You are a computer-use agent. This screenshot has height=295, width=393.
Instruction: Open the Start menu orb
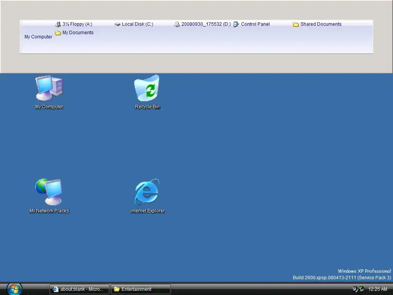tap(14, 289)
